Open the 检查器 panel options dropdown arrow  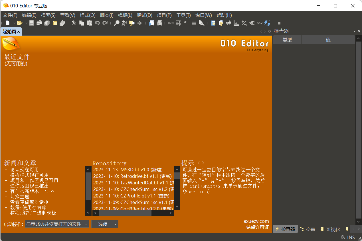(x=355, y=31)
